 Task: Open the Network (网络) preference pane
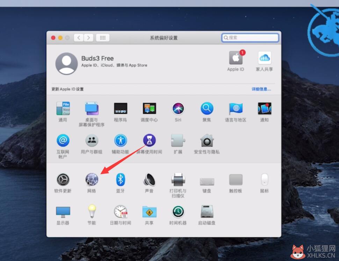92,179
